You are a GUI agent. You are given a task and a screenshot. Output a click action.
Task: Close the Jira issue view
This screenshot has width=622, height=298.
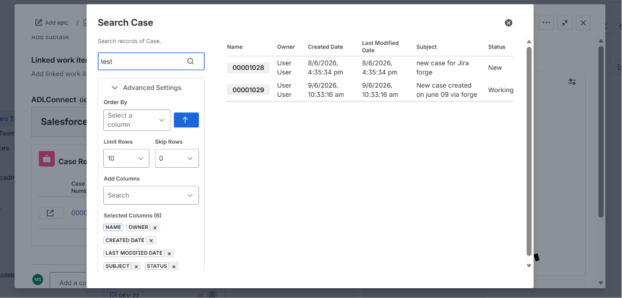583,22
